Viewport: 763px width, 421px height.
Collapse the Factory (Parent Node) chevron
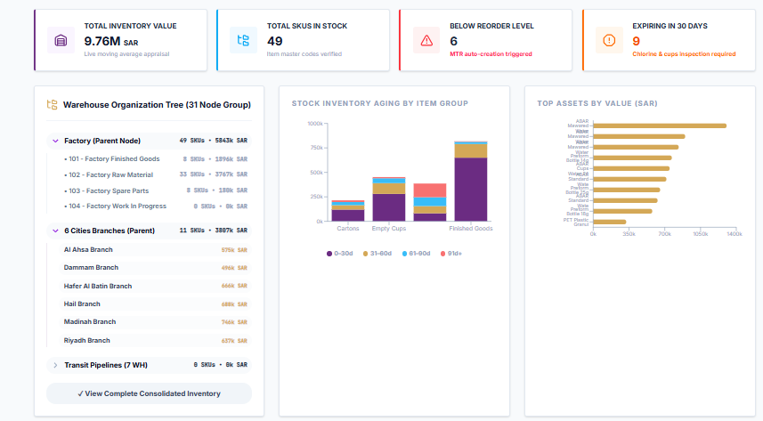point(55,141)
